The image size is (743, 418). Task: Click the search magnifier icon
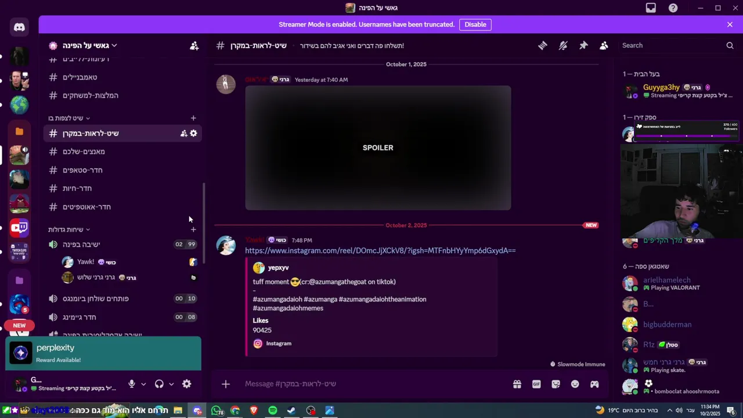pos(730,45)
